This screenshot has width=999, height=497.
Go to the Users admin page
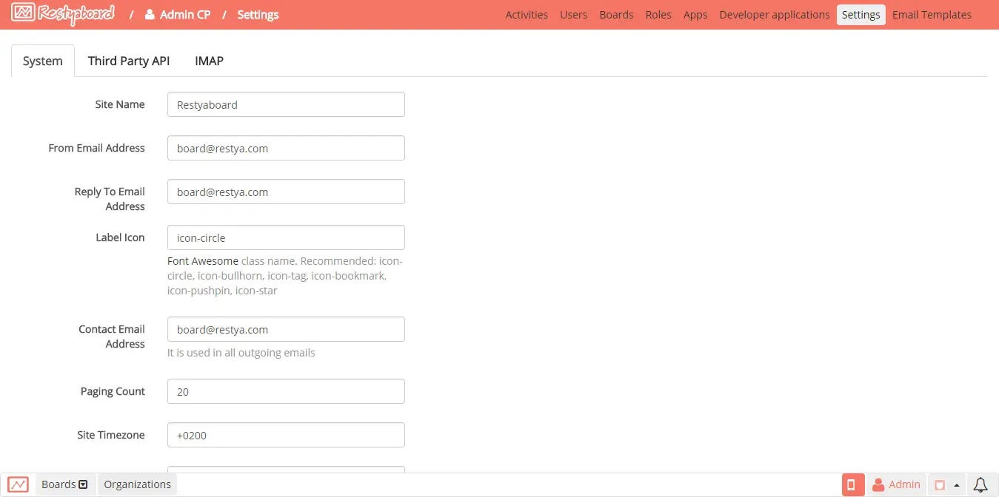coord(573,15)
